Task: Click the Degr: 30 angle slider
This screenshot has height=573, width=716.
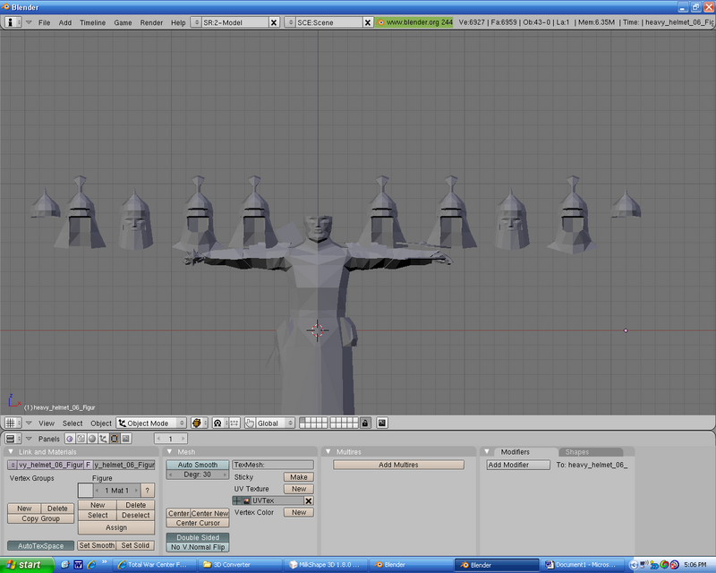Action: click(197, 475)
